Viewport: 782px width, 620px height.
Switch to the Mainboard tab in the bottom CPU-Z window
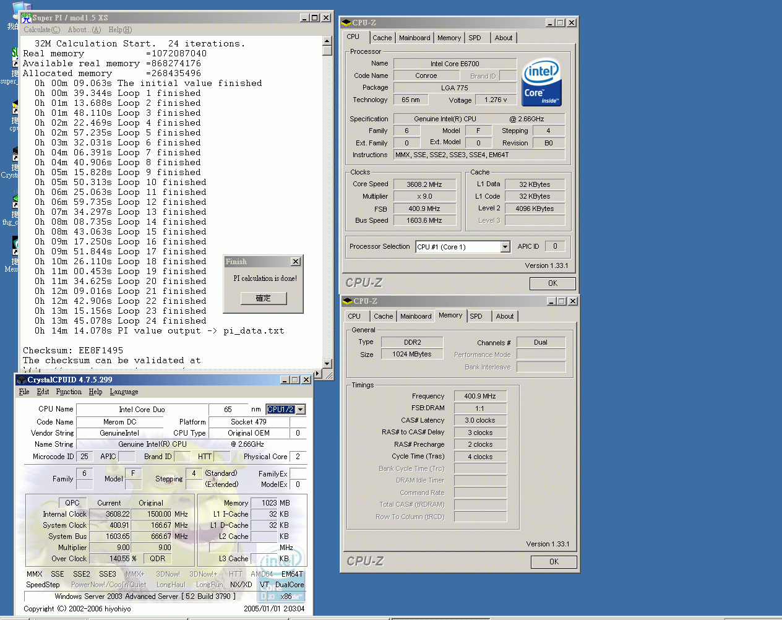click(x=416, y=316)
